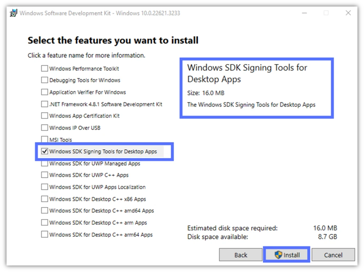364x272 pixels.
Task: Click the SDK installer icon in the title bar
Action: pos(13,13)
